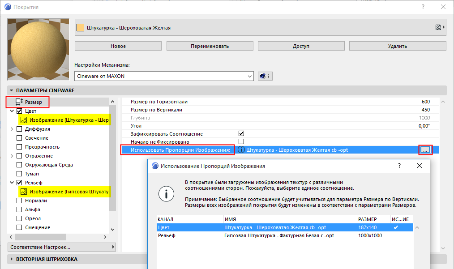Click the ellipsis button for image proportions

425,149
